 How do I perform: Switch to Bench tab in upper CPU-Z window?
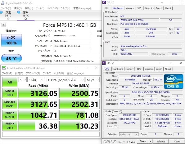[159, 8]
